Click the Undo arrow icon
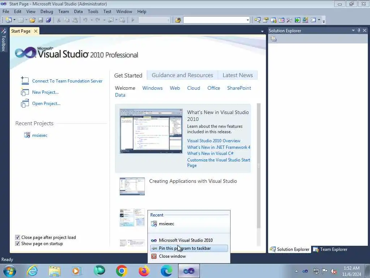370x278 pixels. (x=85, y=20)
